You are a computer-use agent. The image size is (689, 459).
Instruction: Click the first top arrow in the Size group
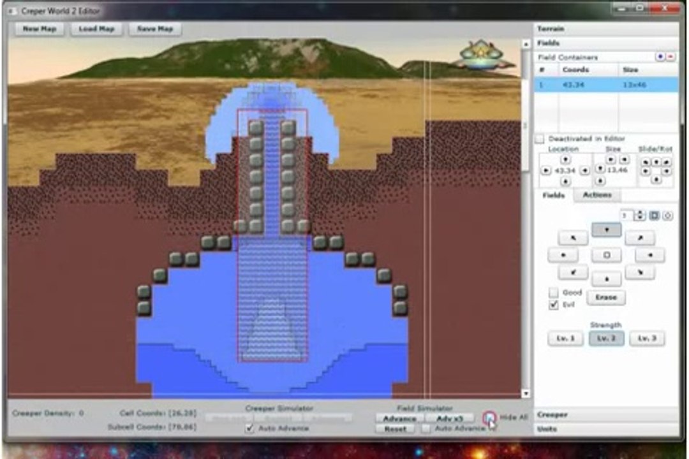[x=611, y=159]
